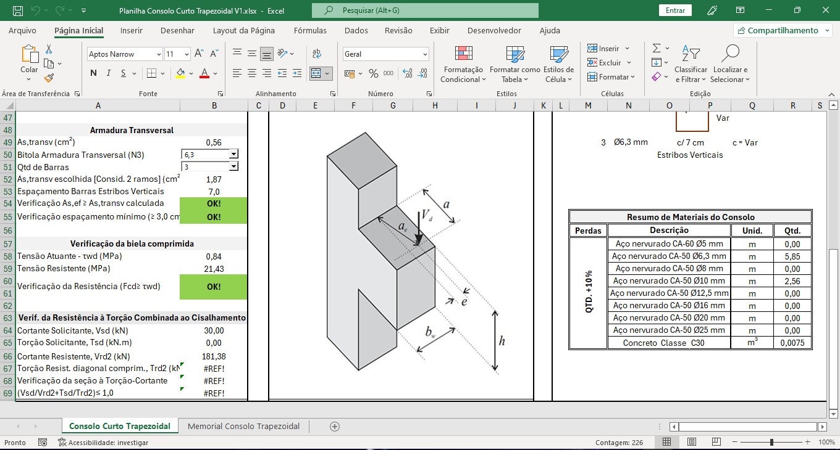Switch to Memorial Consolo Trapezoidal sheet

pyautogui.click(x=243, y=426)
